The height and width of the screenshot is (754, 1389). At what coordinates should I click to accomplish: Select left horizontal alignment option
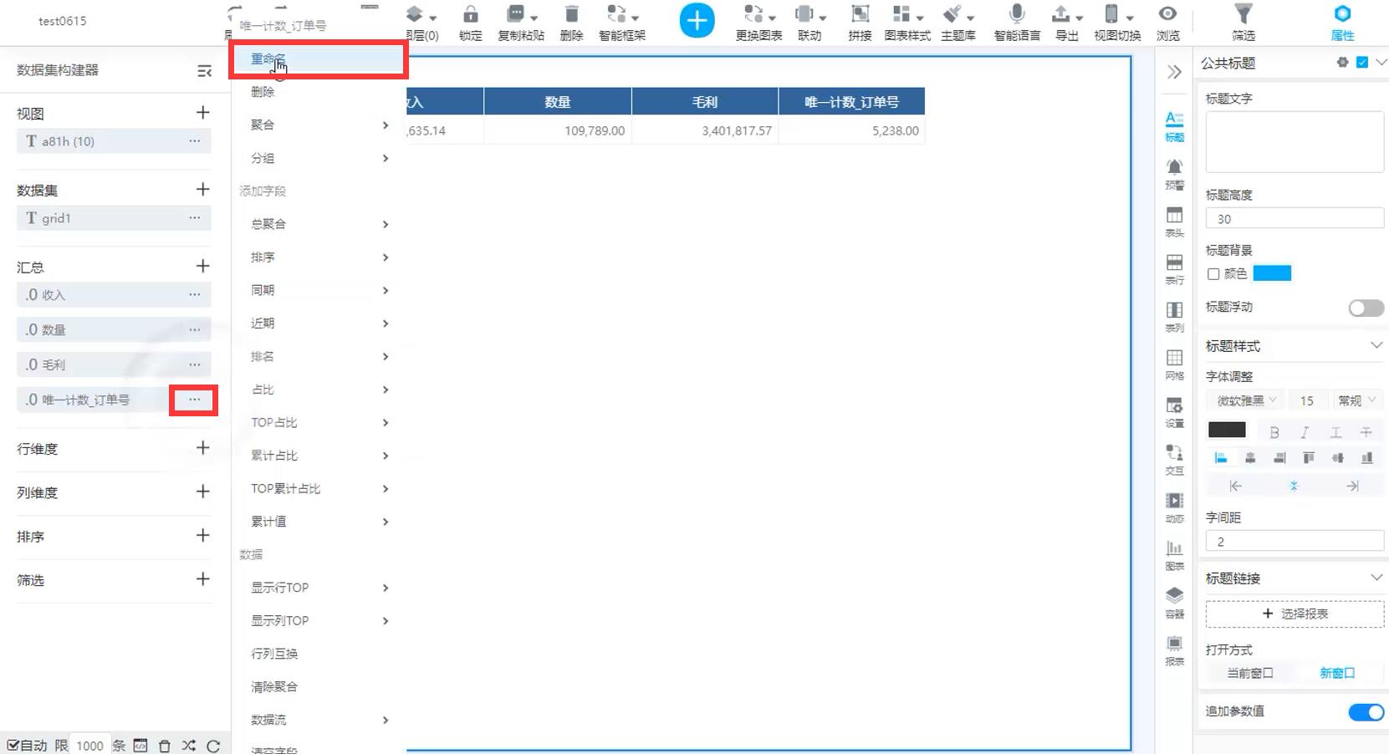(1221, 457)
